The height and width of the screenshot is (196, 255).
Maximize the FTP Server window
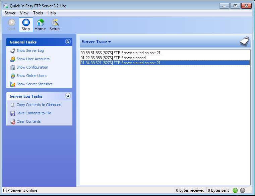click(235, 6)
